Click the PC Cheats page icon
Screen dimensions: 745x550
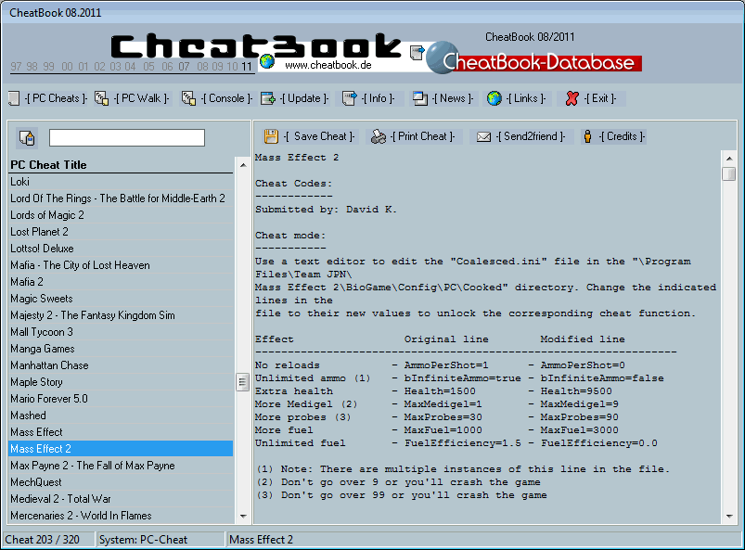[x=14, y=98]
